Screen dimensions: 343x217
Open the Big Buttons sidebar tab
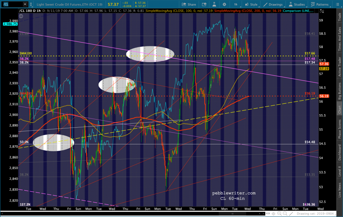pyautogui.click(x=340, y=91)
